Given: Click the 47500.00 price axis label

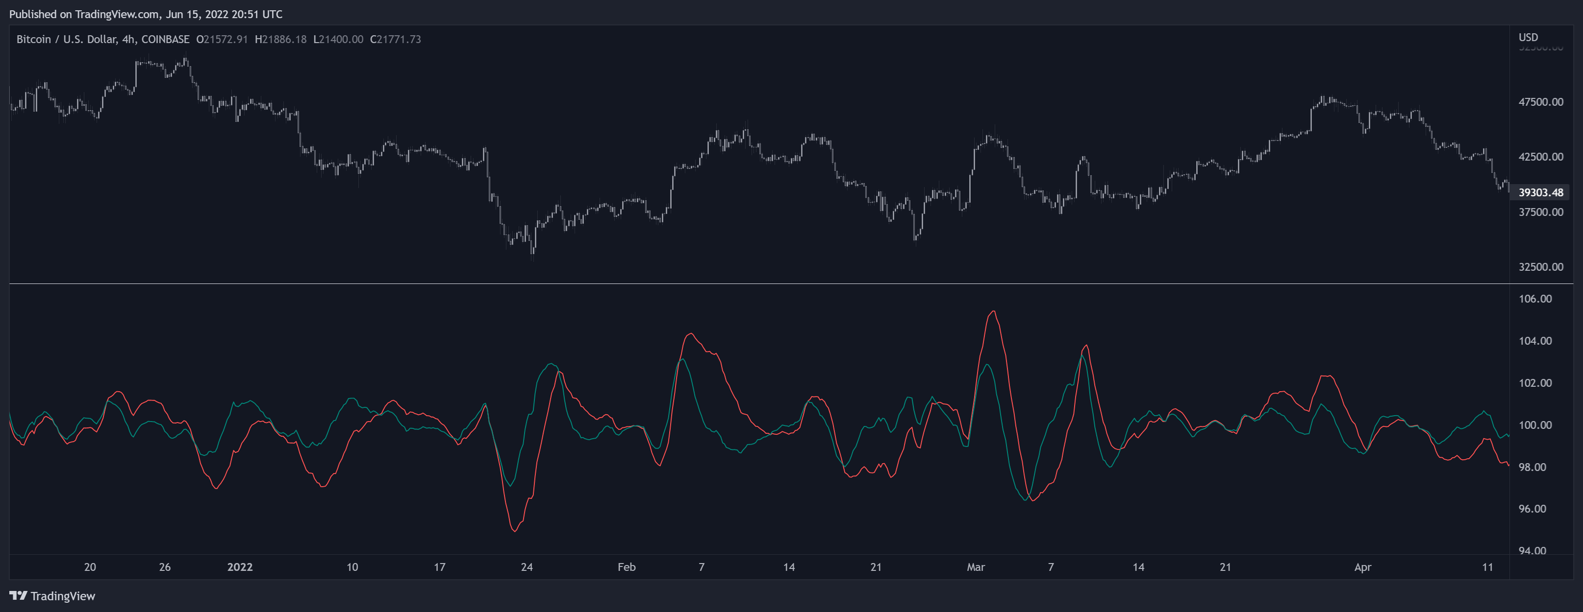Looking at the screenshot, I should coord(1541,102).
